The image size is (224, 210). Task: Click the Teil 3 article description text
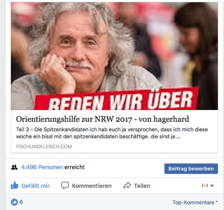coord(112,133)
